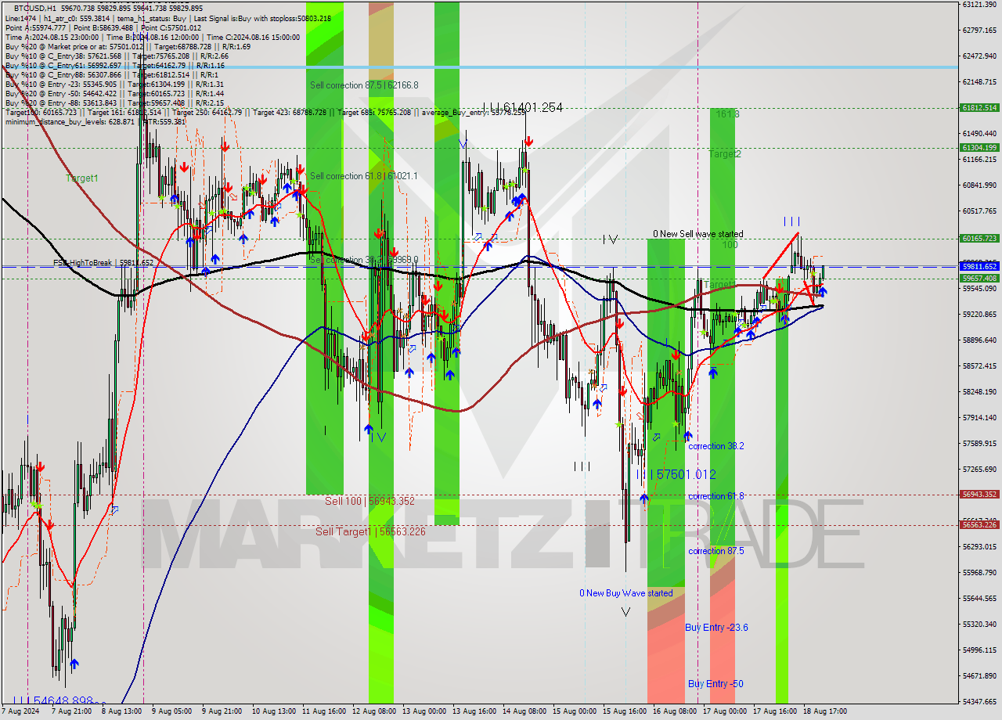Click the green 59657.408 price tag
The width and height of the screenshot is (1002, 720).
tap(979, 278)
